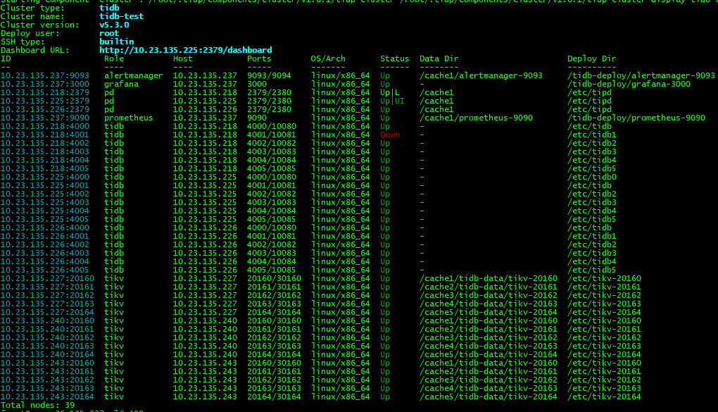Viewport: 718px width, 412px height.
Task: Click SSH type value builtin
Action: pos(116,42)
